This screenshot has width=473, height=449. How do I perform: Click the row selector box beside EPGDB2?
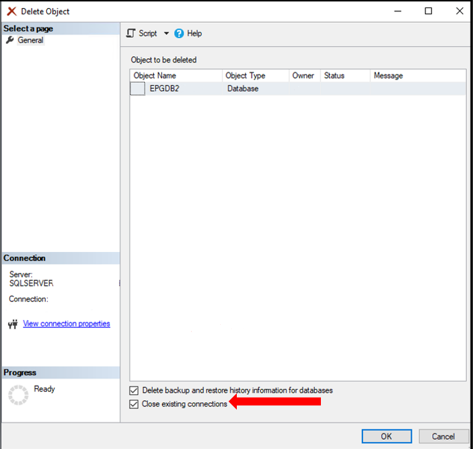[x=137, y=88]
